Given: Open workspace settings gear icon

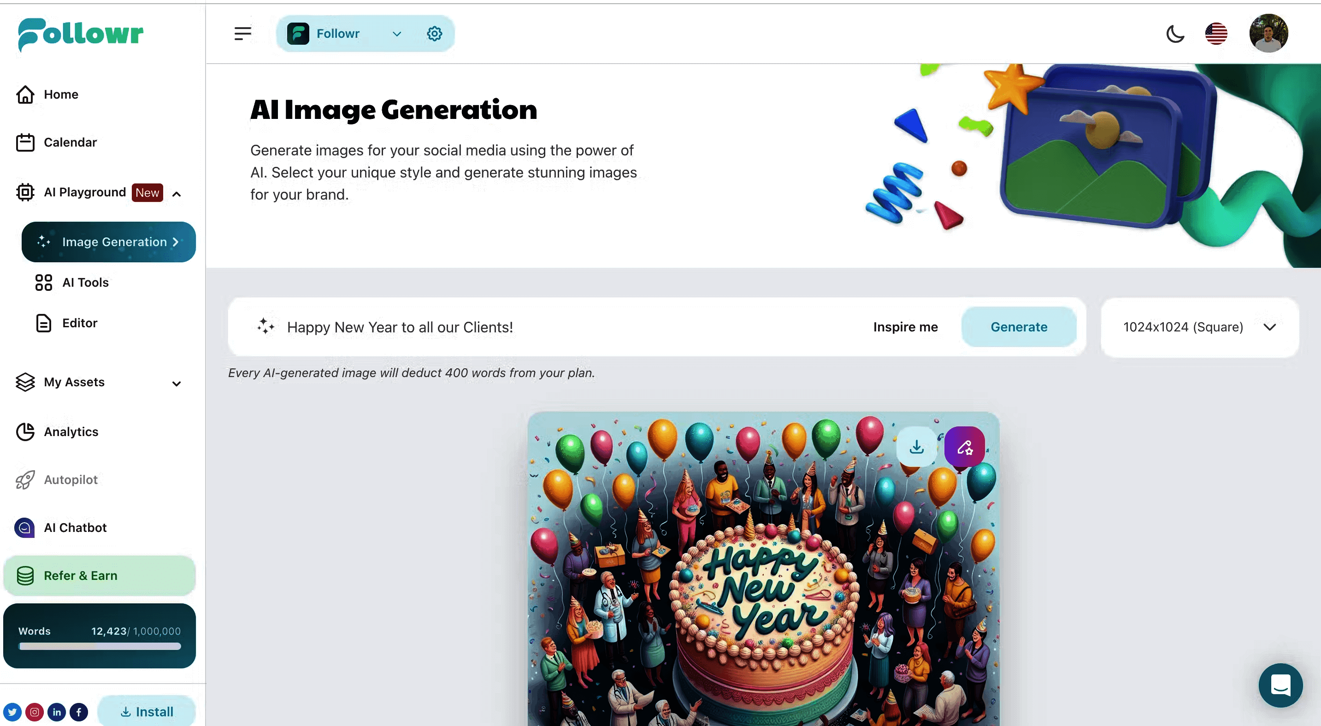Looking at the screenshot, I should (434, 34).
